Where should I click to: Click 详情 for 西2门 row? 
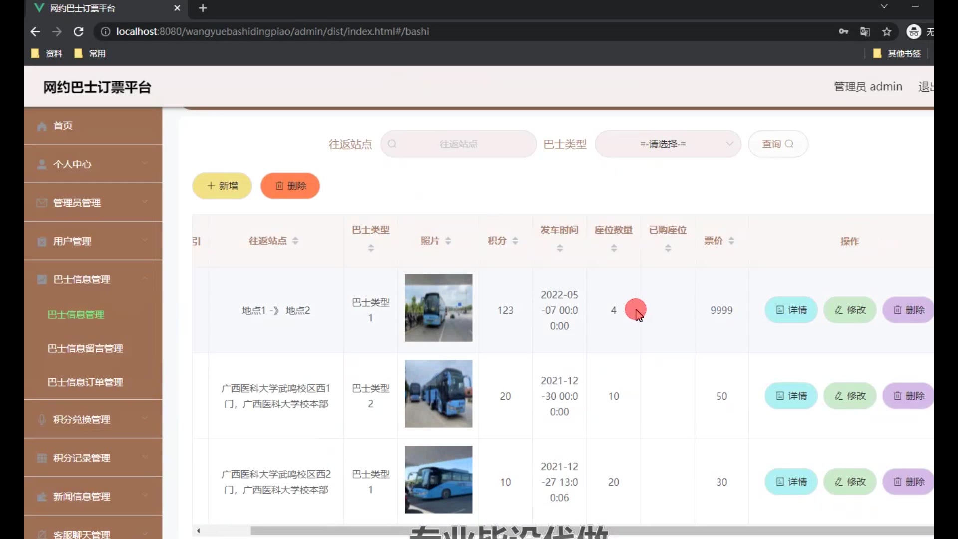pyautogui.click(x=791, y=482)
